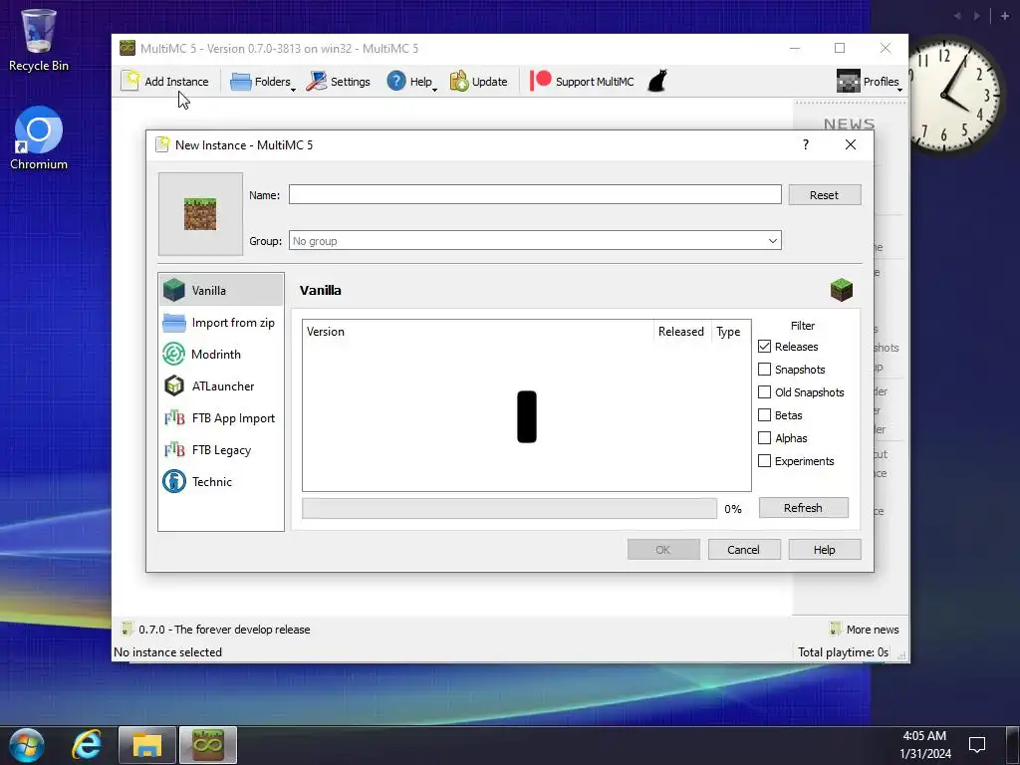Close the New Instance dialog
Image resolution: width=1020 pixels, height=765 pixels.
[x=851, y=144]
